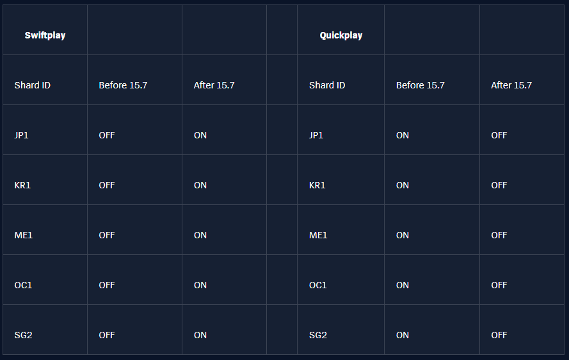This screenshot has height=360, width=569.
Task: Click the ON value for Swiftplay KR1
Action: (200, 185)
